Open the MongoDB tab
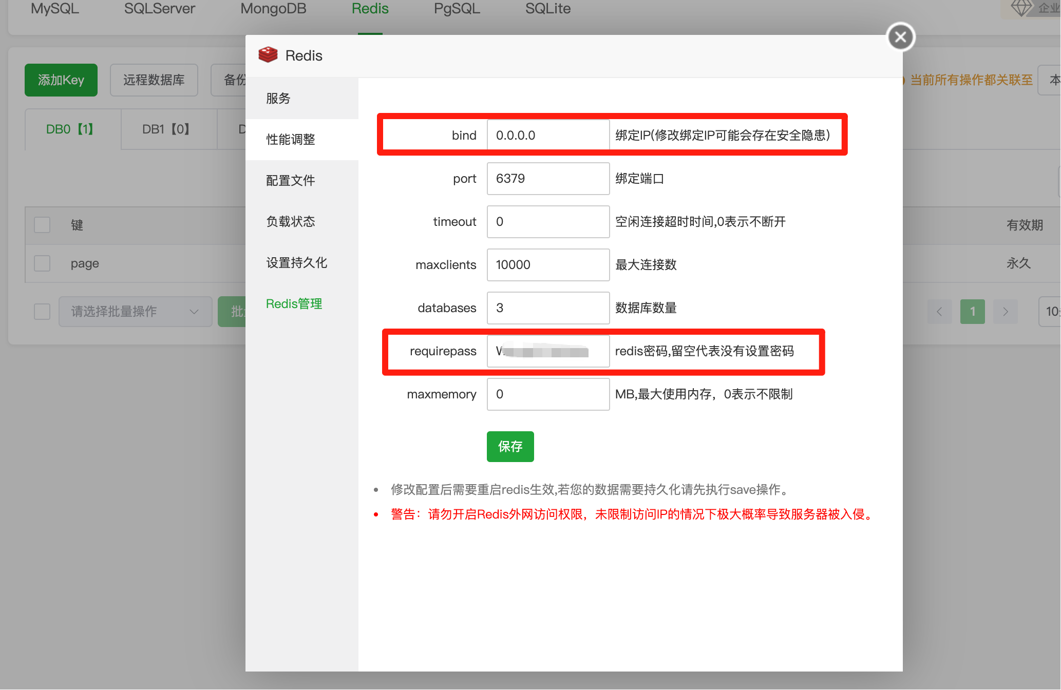Screen dimensions: 1061x690 click(x=273, y=9)
